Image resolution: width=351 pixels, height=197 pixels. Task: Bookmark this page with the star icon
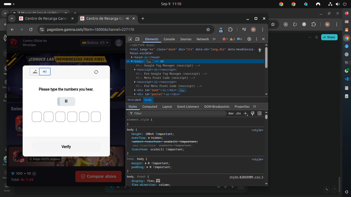tap(208, 29)
